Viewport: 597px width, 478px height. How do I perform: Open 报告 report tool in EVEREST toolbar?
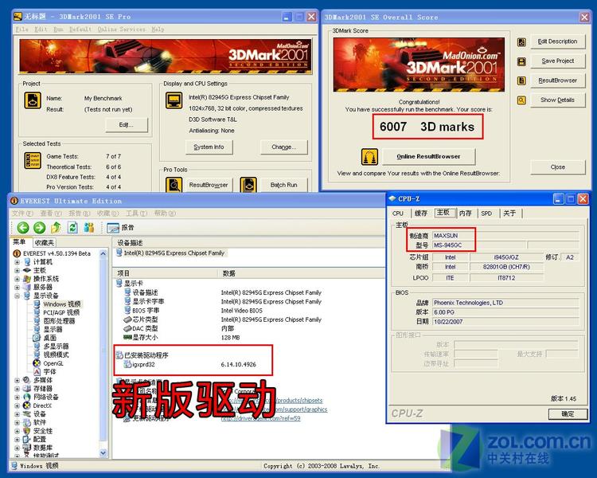coord(121,228)
